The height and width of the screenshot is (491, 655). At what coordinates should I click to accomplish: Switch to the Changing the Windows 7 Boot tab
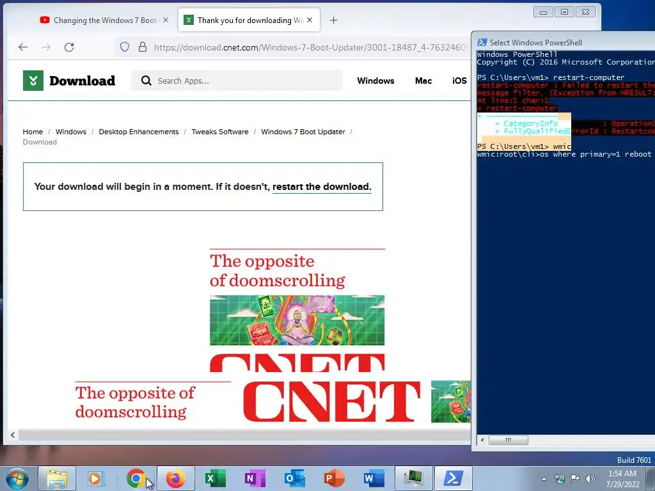pyautogui.click(x=105, y=20)
